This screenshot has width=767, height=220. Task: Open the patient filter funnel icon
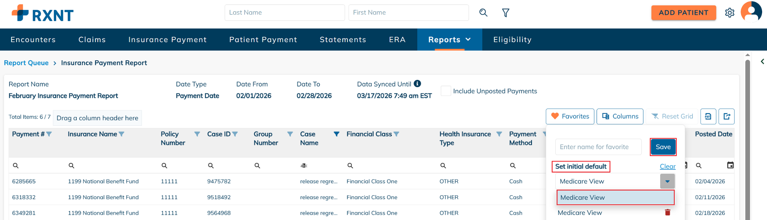(506, 13)
